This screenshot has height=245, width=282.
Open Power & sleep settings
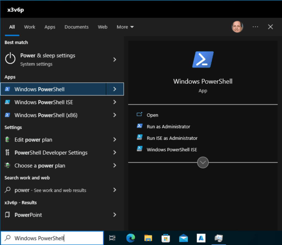click(48, 55)
